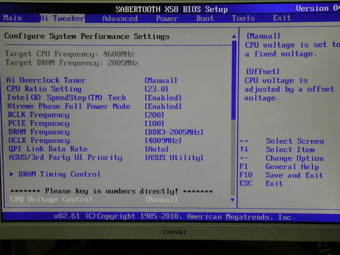Click the Save and Exit help text
This screenshot has width=340, height=255.
(294, 175)
